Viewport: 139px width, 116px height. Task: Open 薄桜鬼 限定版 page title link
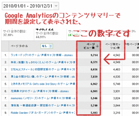point(43,106)
